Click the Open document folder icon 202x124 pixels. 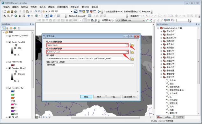[8, 11]
